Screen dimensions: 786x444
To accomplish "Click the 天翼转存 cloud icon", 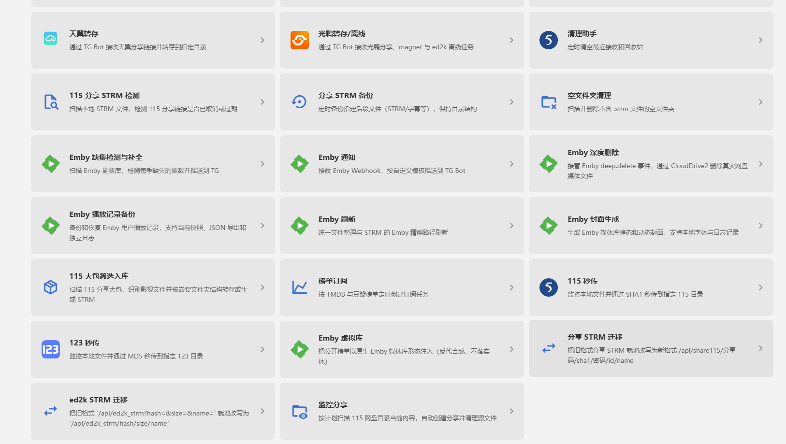I will tap(51, 39).
